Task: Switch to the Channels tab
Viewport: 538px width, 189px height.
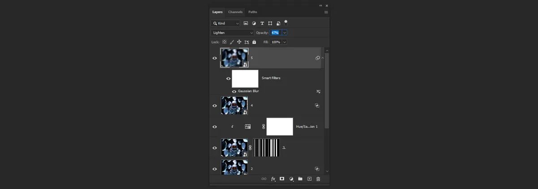Action: 235,12
